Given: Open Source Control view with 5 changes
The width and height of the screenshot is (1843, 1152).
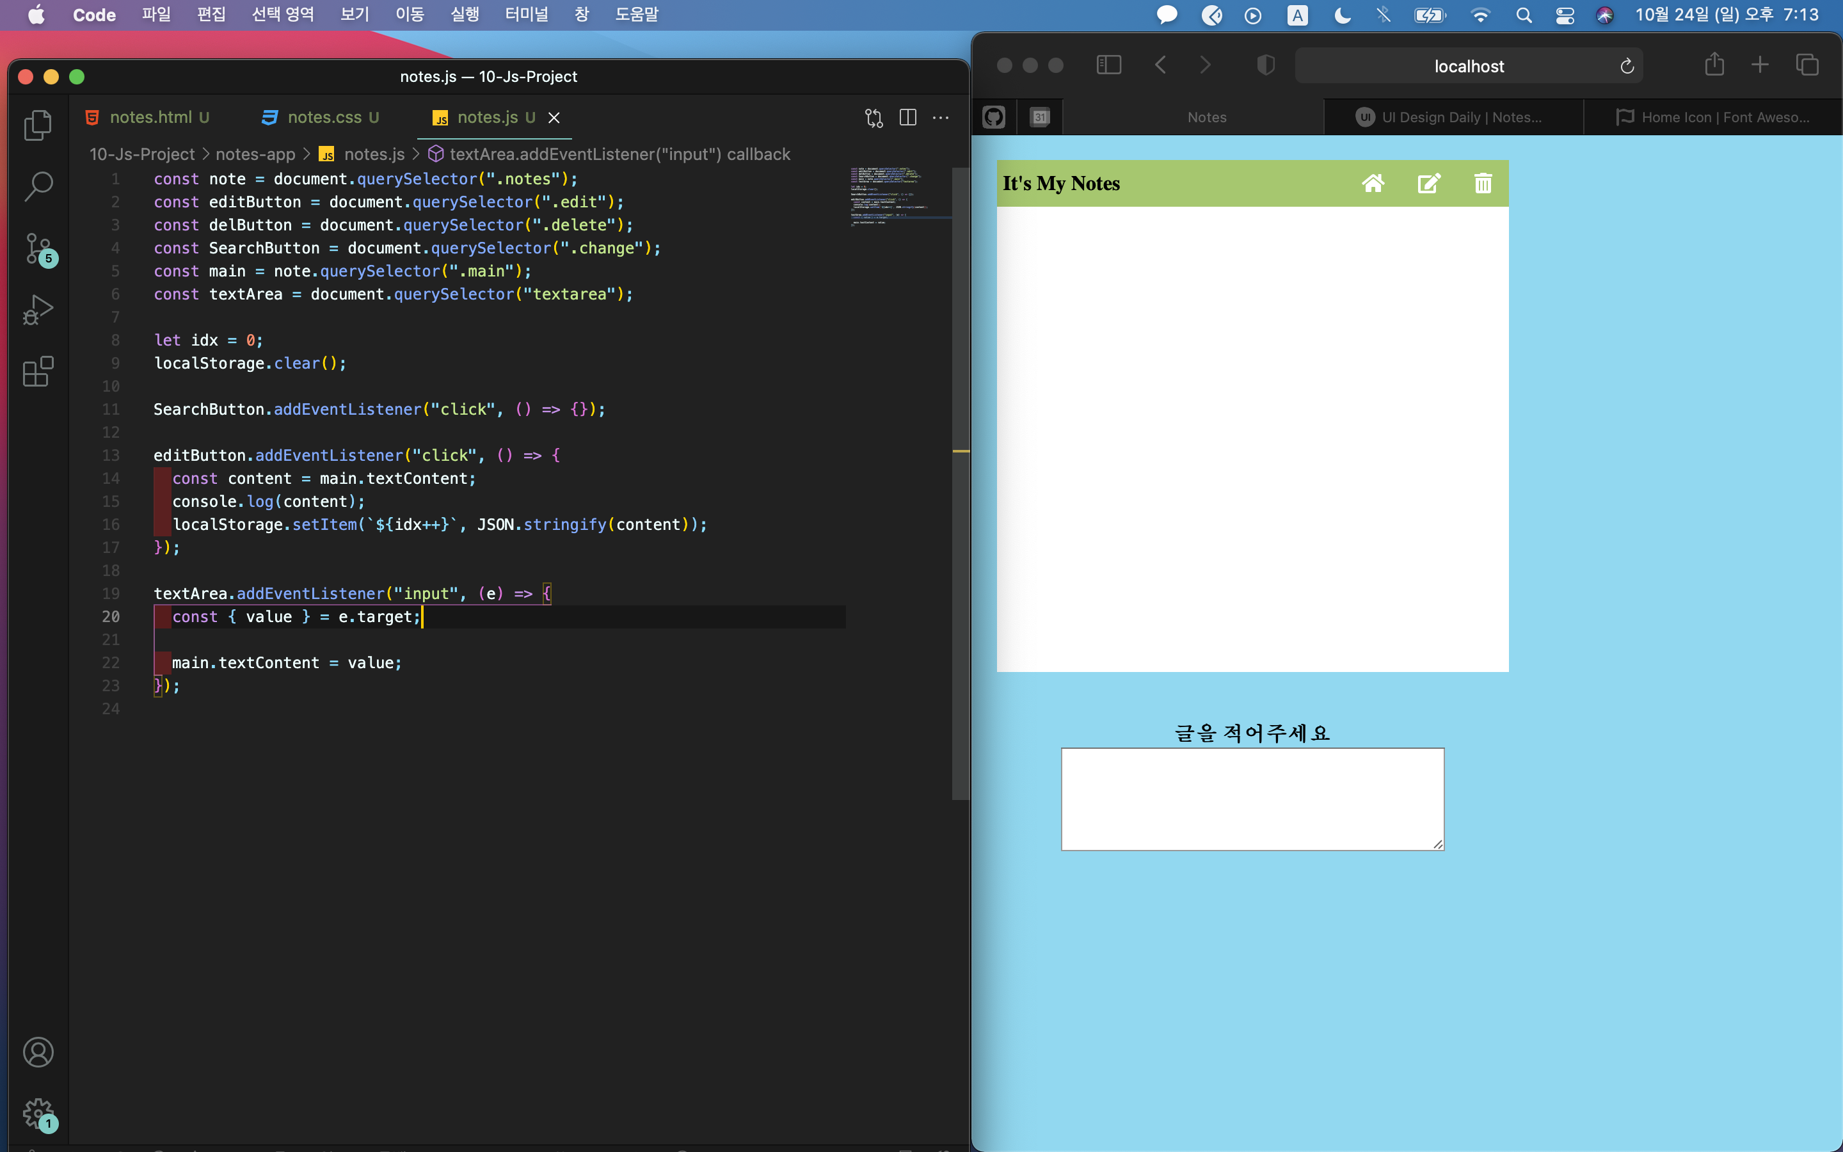Looking at the screenshot, I should point(37,248).
